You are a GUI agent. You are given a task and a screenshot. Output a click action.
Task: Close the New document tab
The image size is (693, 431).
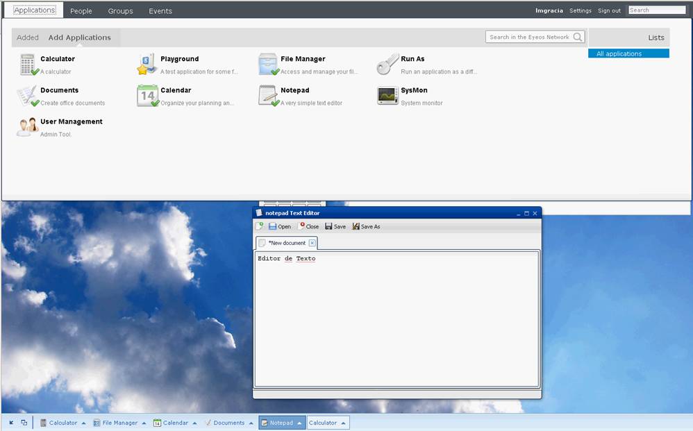[312, 243]
